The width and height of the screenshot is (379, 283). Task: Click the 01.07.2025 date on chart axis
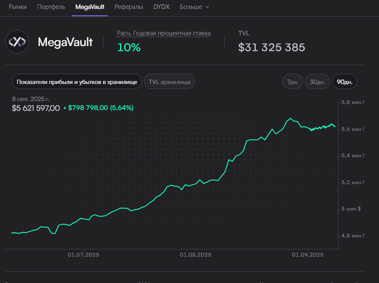coord(83,255)
